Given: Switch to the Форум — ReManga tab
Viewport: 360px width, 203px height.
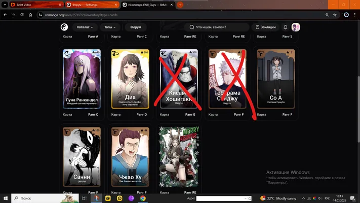Looking at the screenshot, I should 92,5.
